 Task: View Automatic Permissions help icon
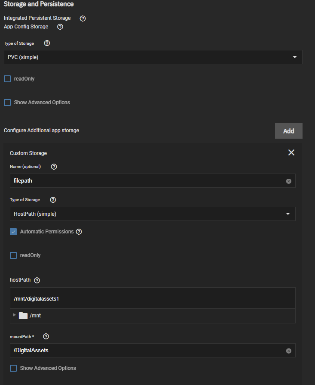coord(79,232)
